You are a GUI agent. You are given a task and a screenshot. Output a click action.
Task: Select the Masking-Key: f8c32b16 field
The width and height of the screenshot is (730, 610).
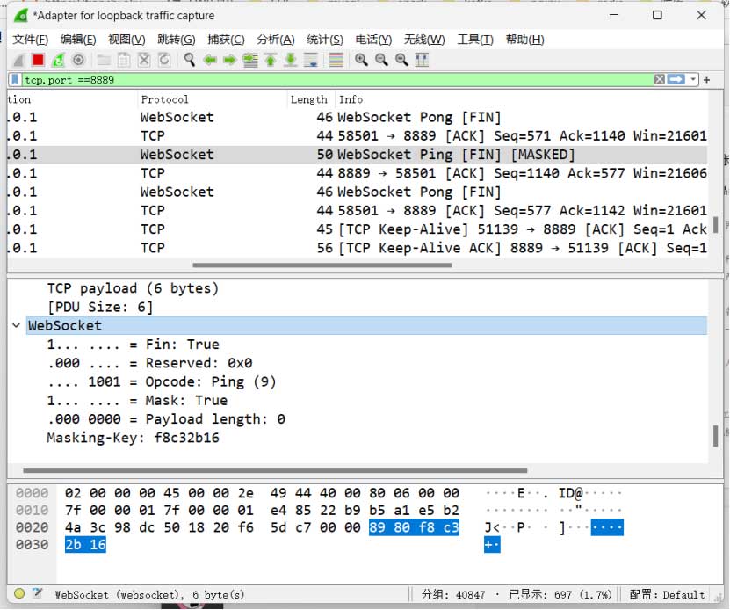tap(133, 438)
